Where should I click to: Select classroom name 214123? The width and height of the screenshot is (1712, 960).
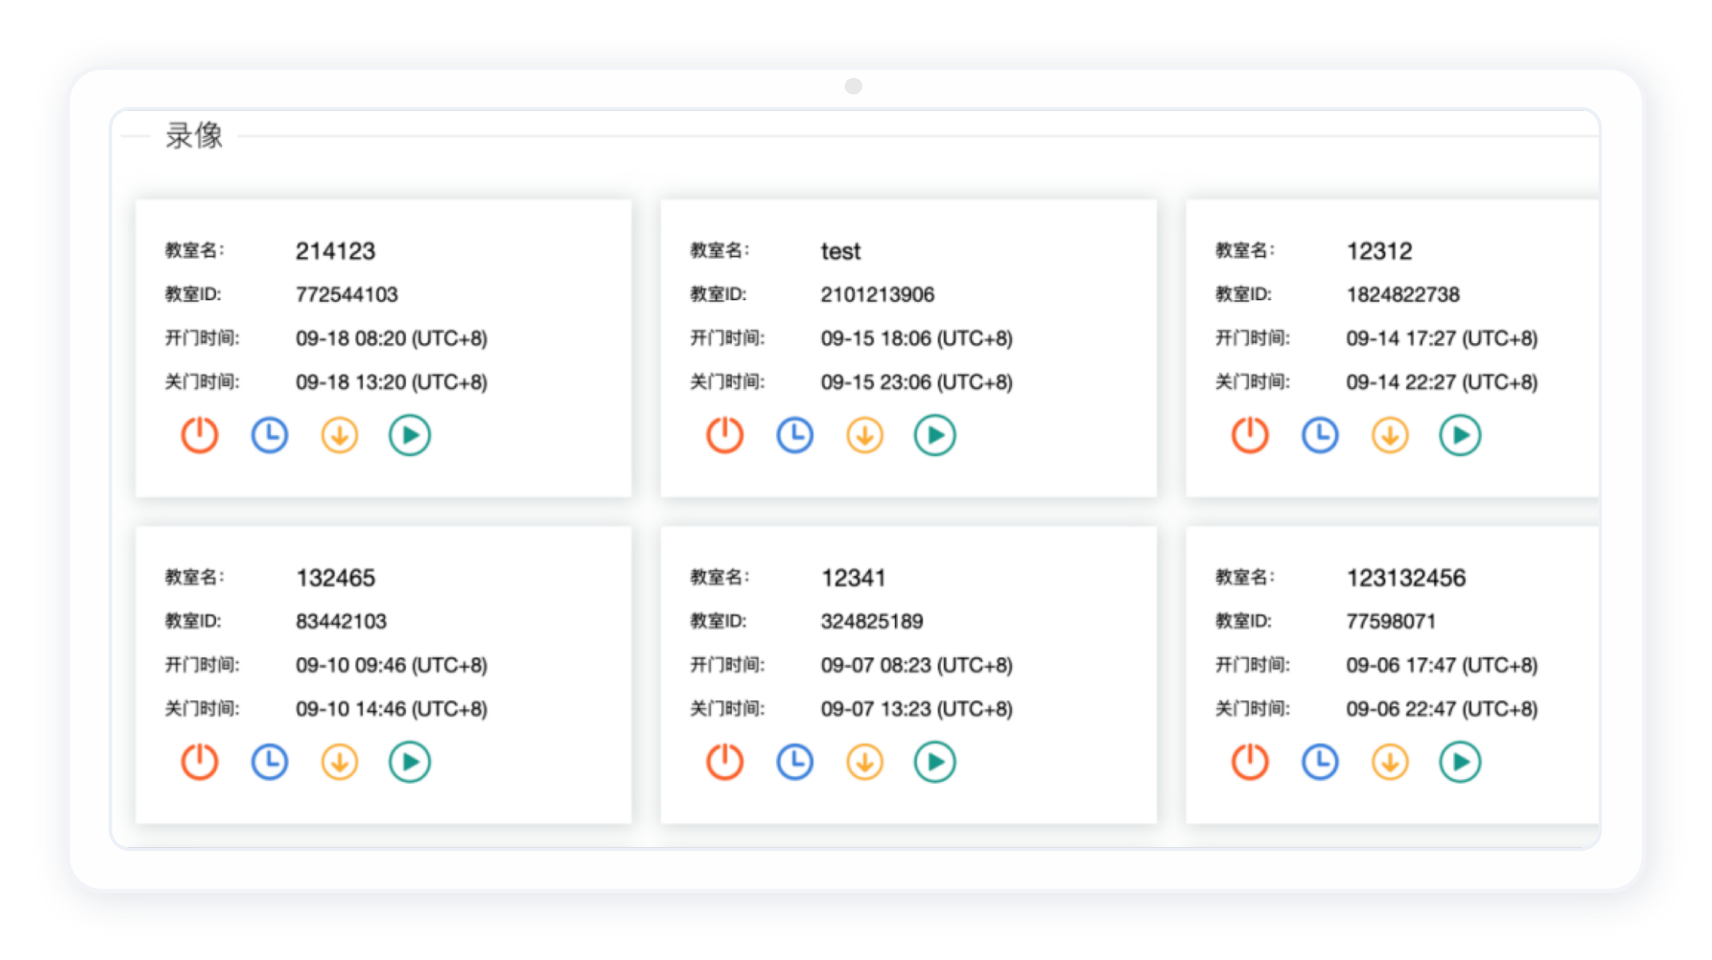coord(336,251)
